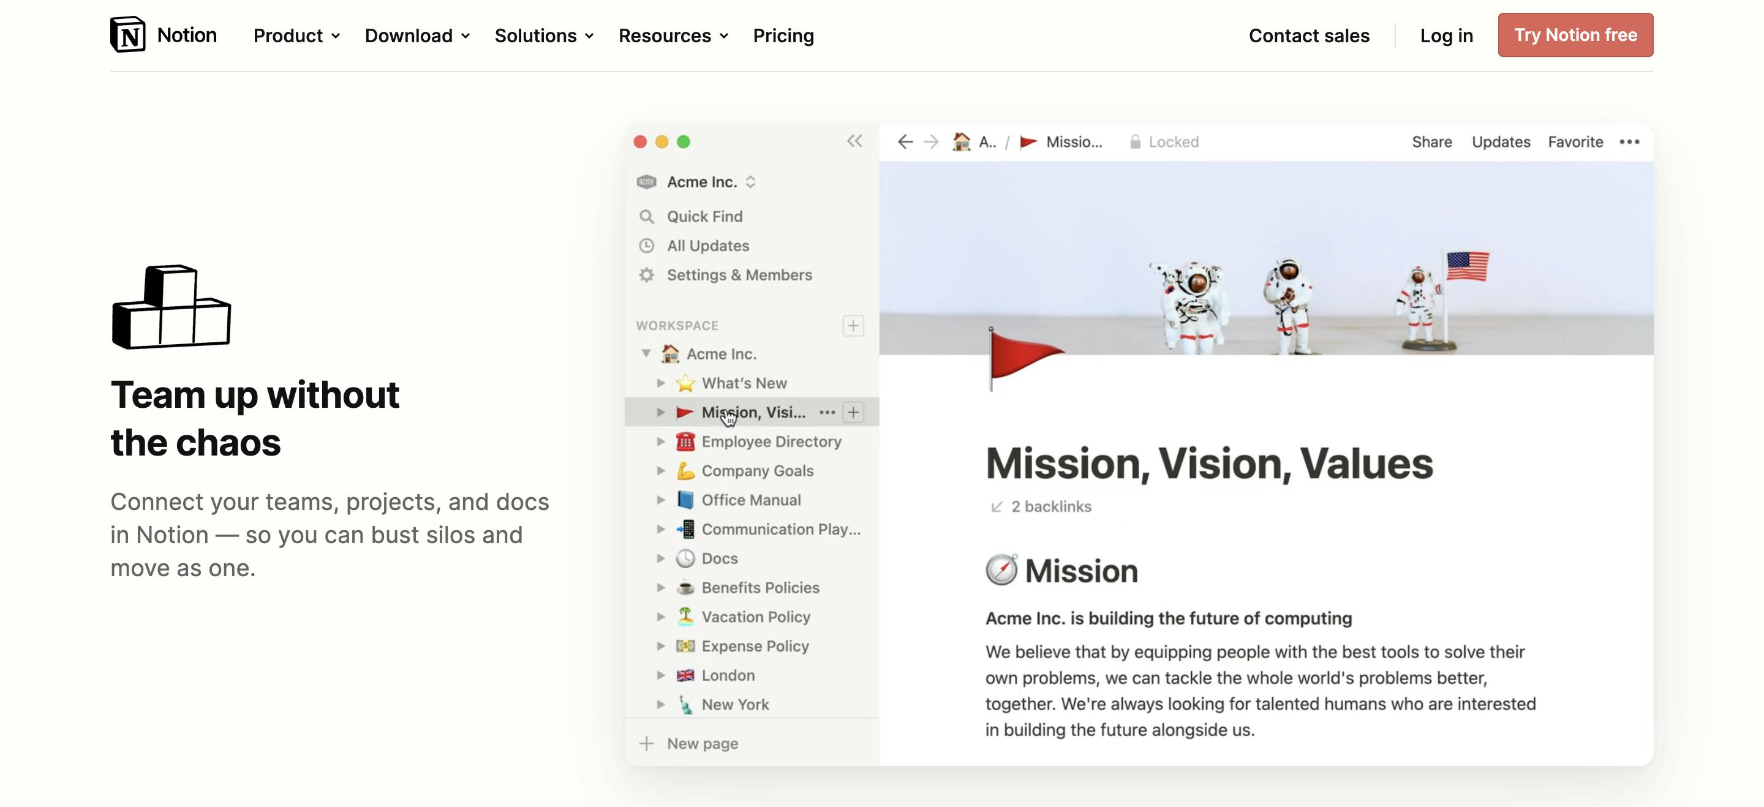Select Benefits Policies page

pyautogui.click(x=760, y=587)
